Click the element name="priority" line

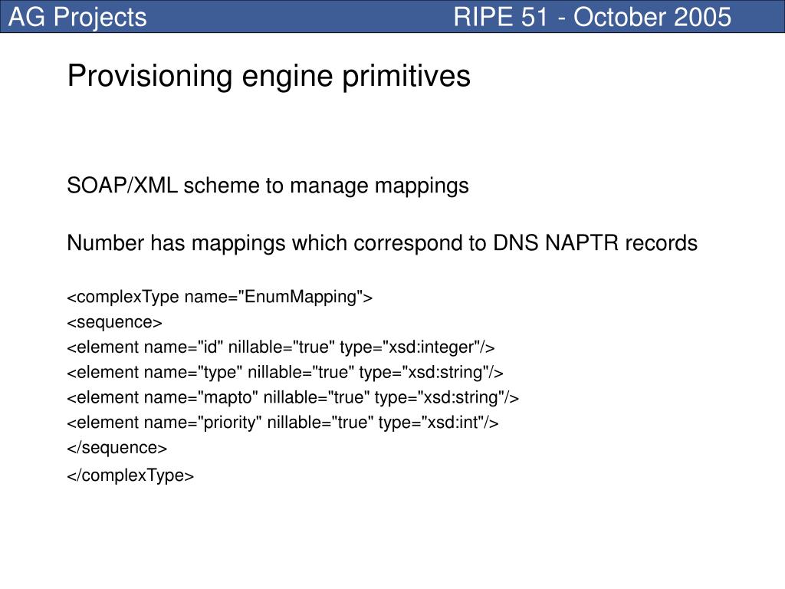(283, 423)
